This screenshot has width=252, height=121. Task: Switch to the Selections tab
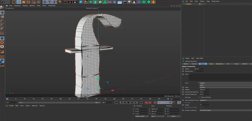tap(219, 64)
